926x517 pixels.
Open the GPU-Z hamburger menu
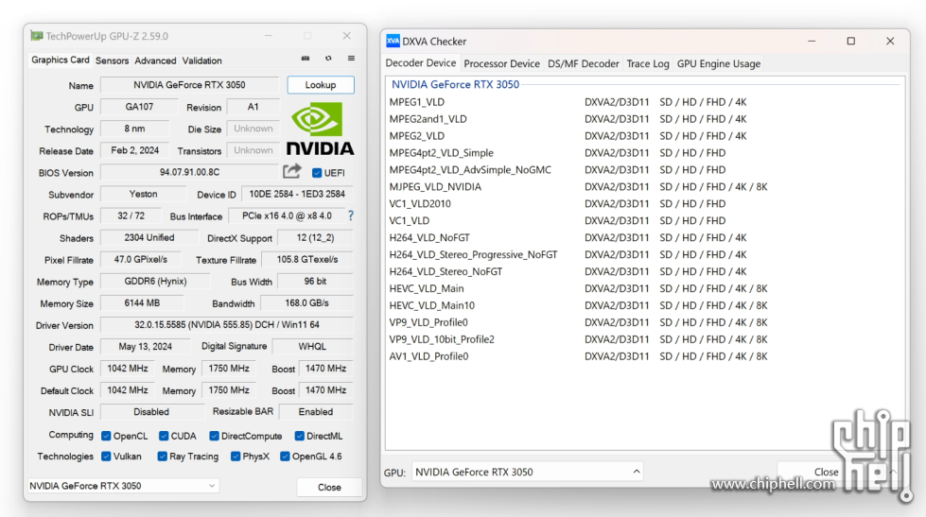point(351,59)
